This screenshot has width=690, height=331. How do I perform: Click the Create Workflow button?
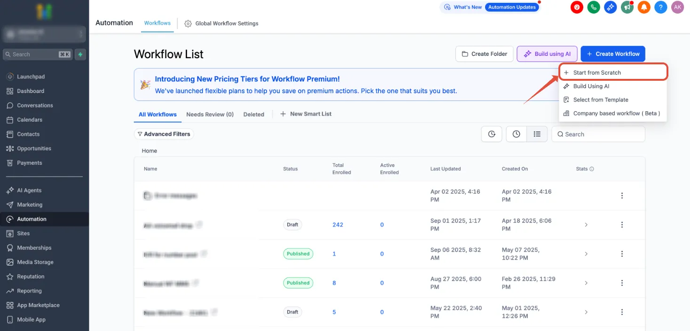(x=613, y=54)
